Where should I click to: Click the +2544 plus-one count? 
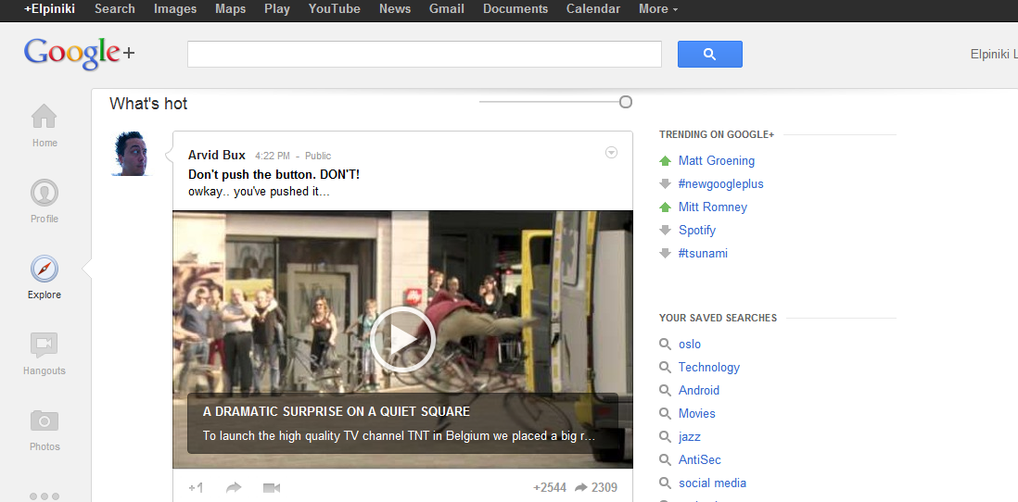550,488
